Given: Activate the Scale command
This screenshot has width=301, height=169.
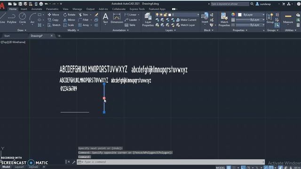Looking at the screenshot, I should click(x=69, y=25).
